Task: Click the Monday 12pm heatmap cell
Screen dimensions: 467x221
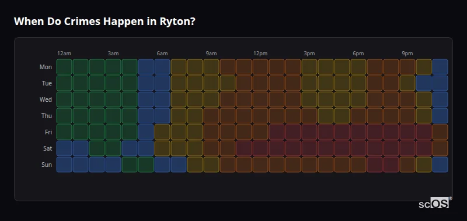Action: point(260,67)
